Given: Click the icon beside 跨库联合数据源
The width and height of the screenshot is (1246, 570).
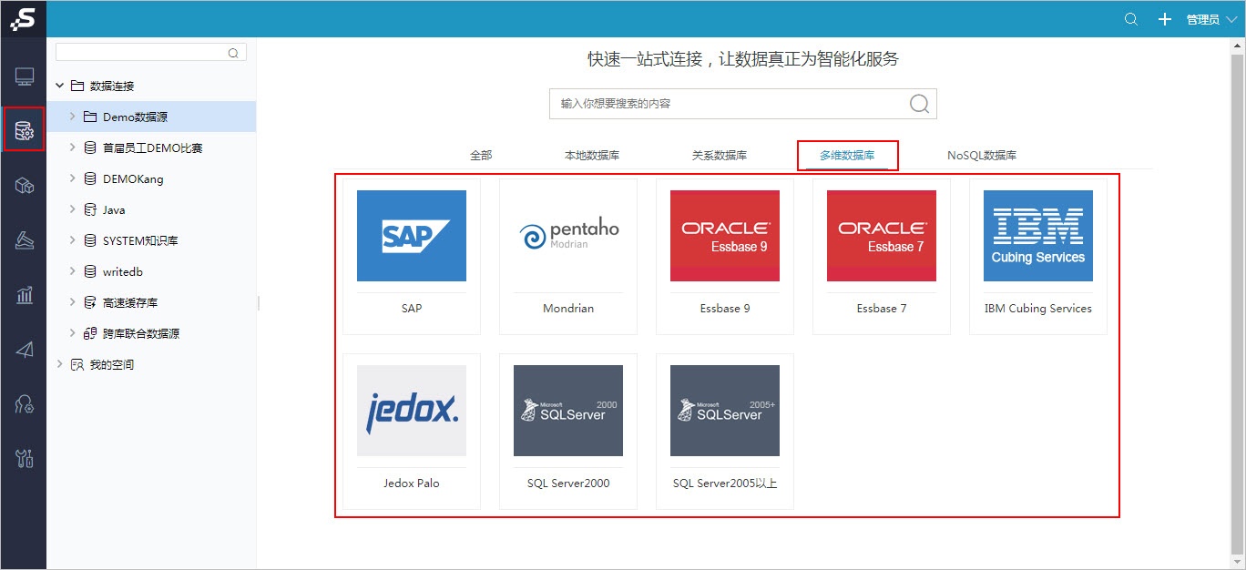Looking at the screenshot, I should [90, 333].
